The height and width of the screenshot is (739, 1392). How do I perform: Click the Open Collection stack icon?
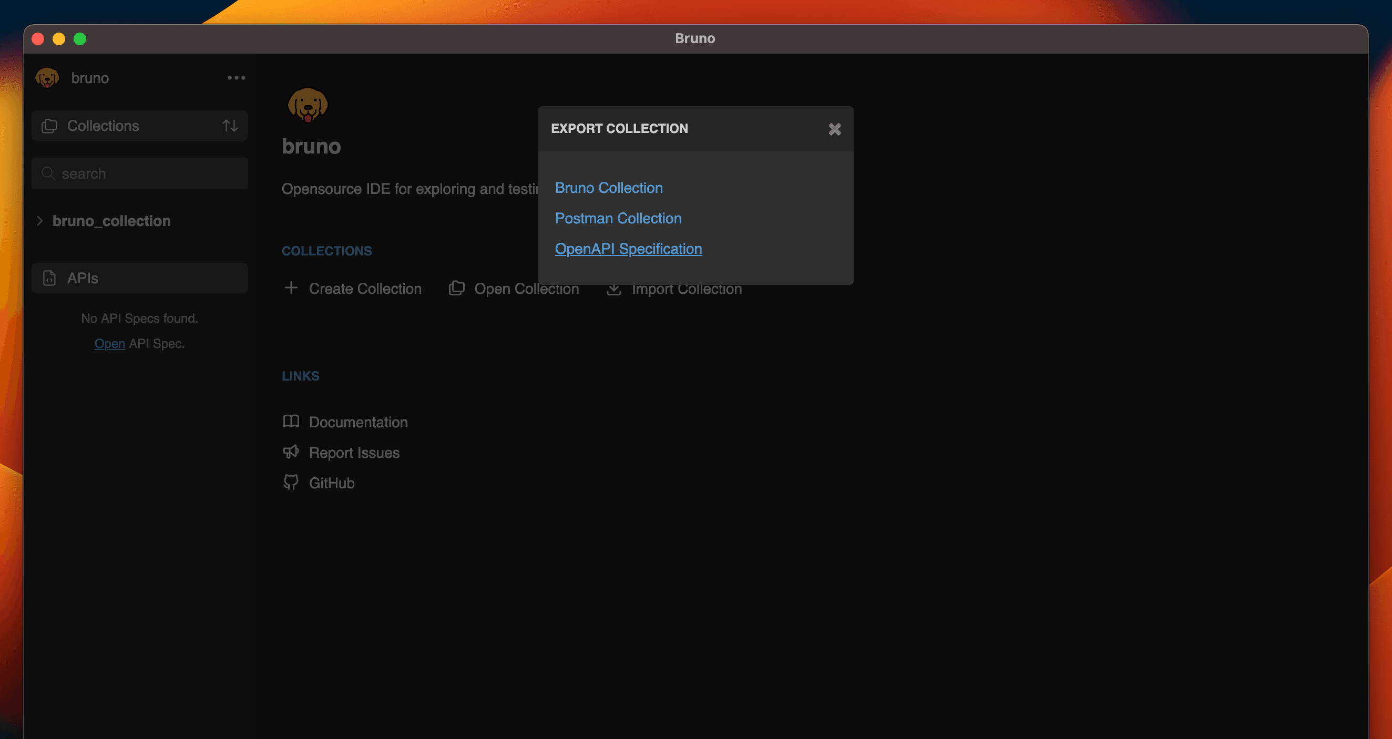(x=457, y=288)
